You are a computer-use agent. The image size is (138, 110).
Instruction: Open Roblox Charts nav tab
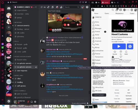pos(107,13)
